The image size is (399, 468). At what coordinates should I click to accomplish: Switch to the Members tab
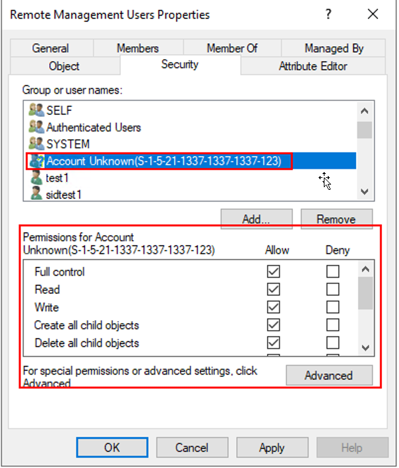(x=138, y=48)
